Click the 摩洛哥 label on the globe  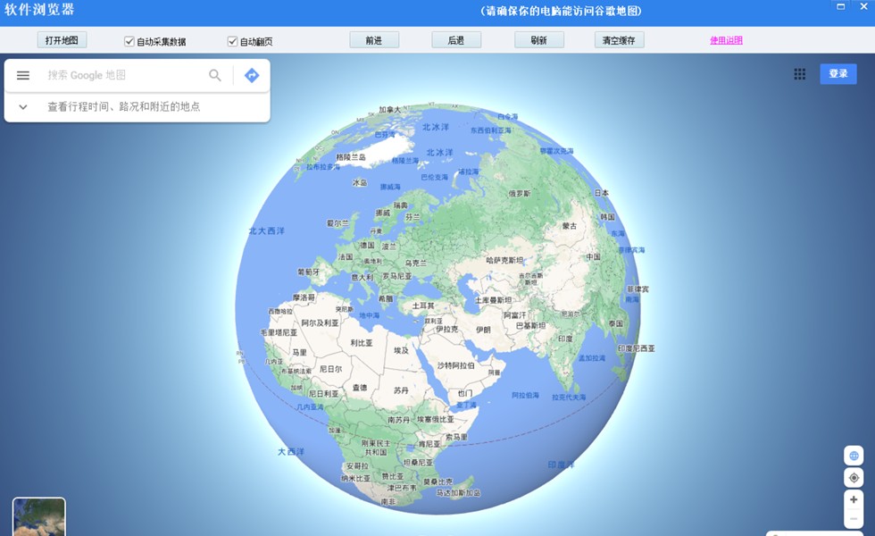(x=304, y=297)
